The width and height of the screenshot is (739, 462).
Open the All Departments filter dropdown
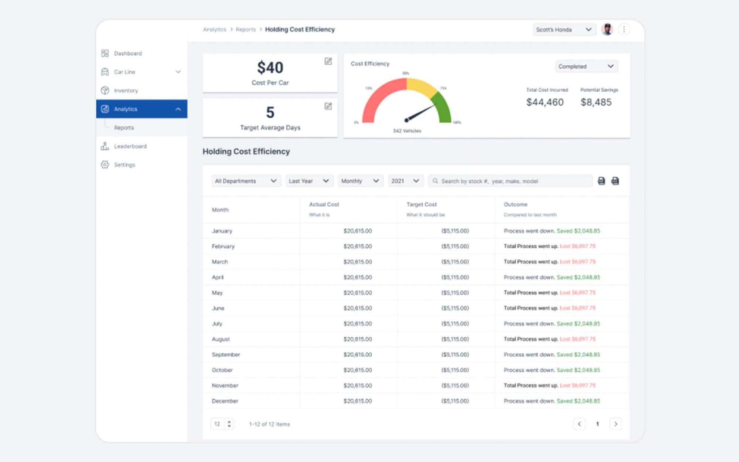[246, 181]
